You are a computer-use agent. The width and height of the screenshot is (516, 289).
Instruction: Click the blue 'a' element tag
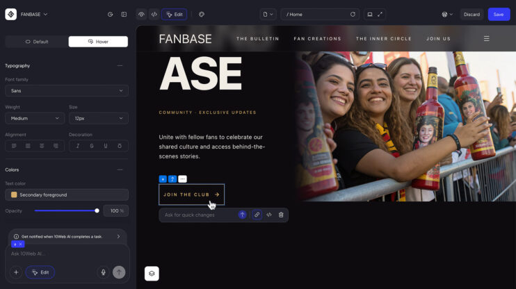(x=163, y=179)
